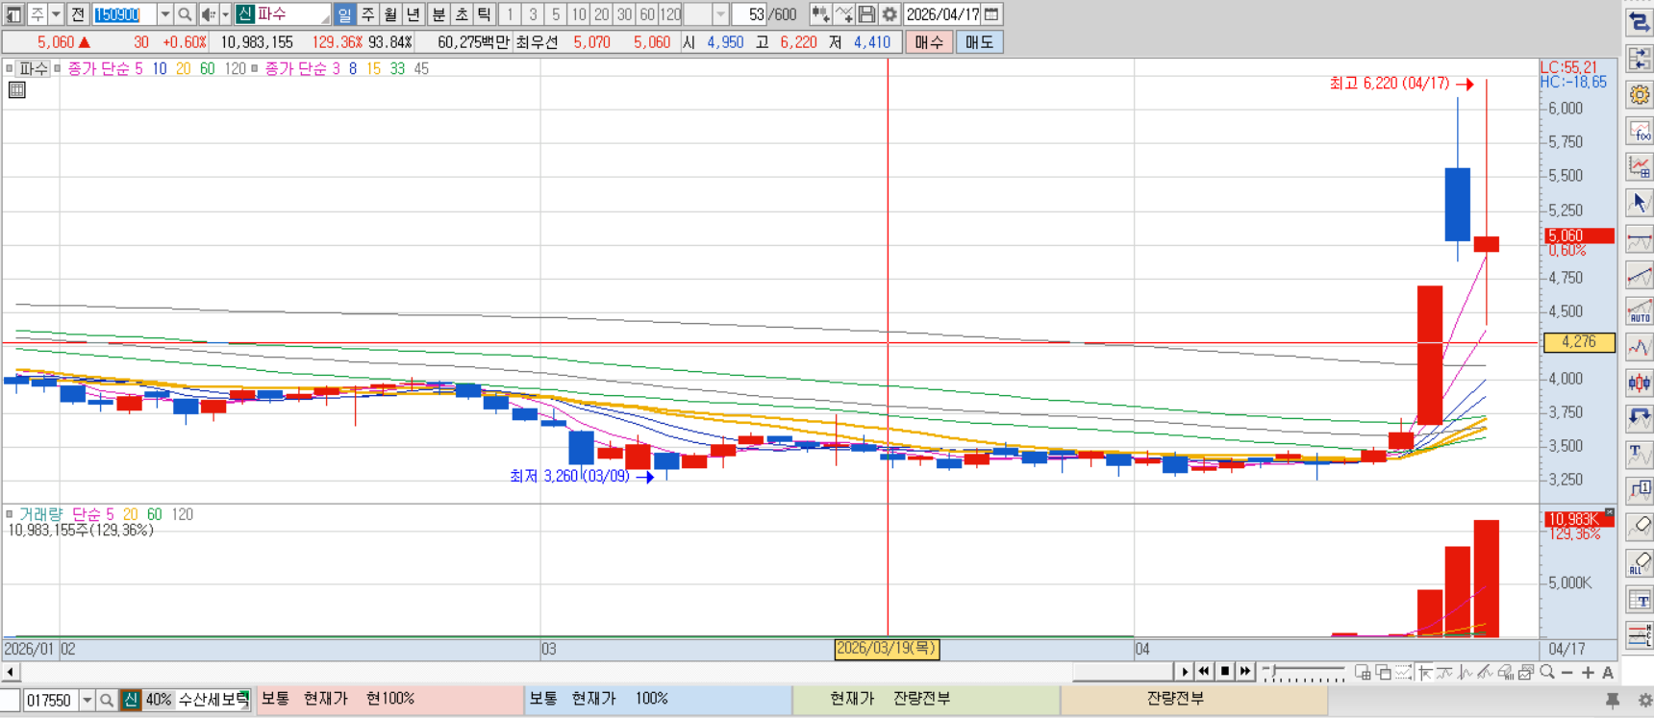Click the 파수 legend label above chart
Viewport: 1654px width, 718px height.
[x=34, y=68]
